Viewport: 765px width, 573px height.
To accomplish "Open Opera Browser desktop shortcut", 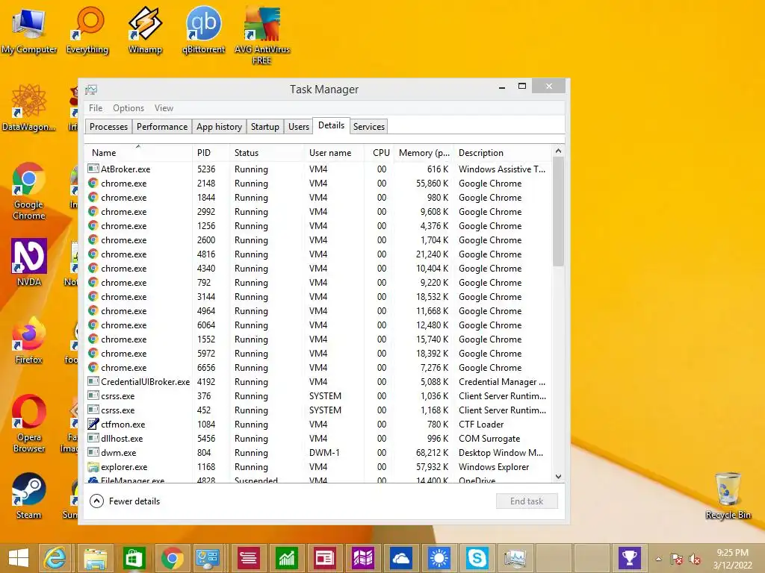I will pos(29,423).
